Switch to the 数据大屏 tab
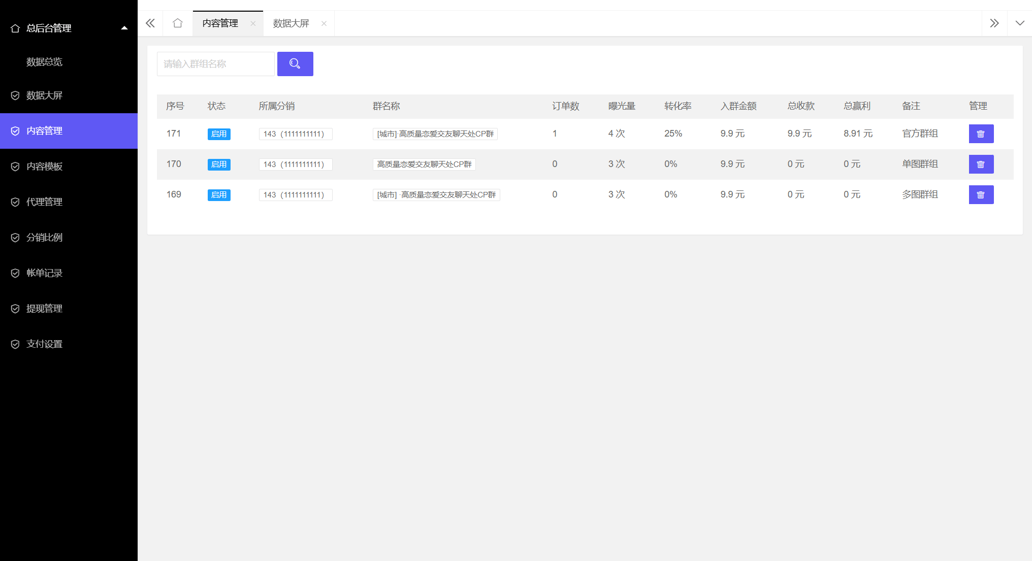This screenshot has height=561, width=1032. (291, 23)
